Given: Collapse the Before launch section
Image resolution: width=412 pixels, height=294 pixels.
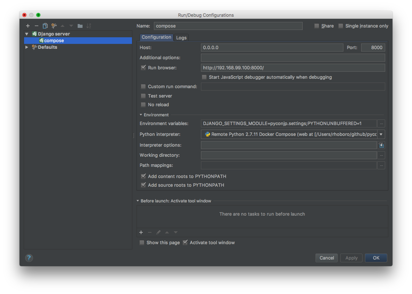Looking at the screenshot, I should (138, 201).
